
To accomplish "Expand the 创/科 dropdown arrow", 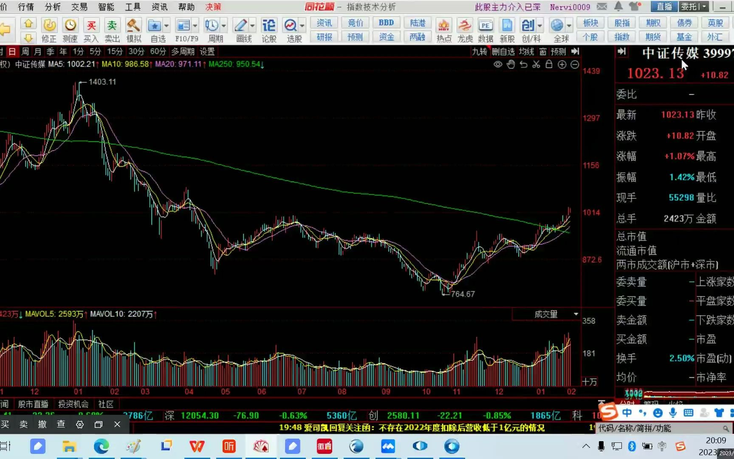I will tap(540, 26).
